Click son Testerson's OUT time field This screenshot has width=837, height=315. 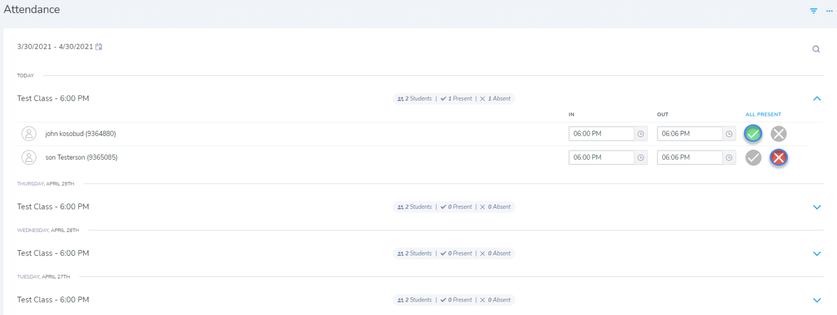click(689, 157)
